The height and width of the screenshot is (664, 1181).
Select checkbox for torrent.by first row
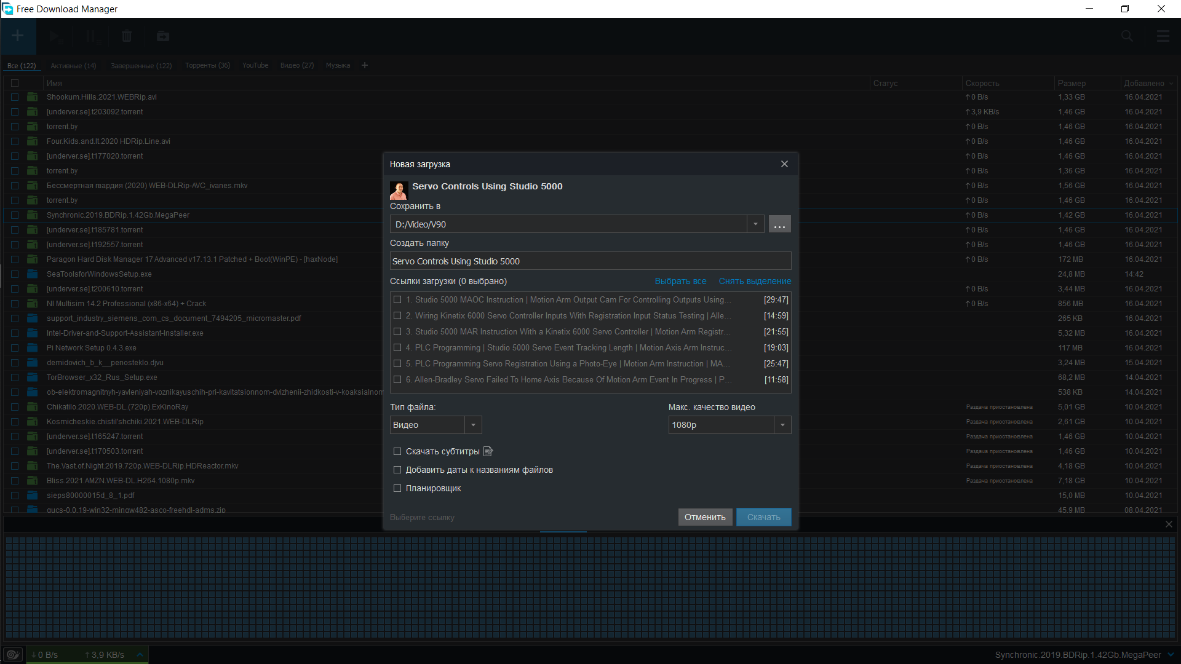coord(15,127)
